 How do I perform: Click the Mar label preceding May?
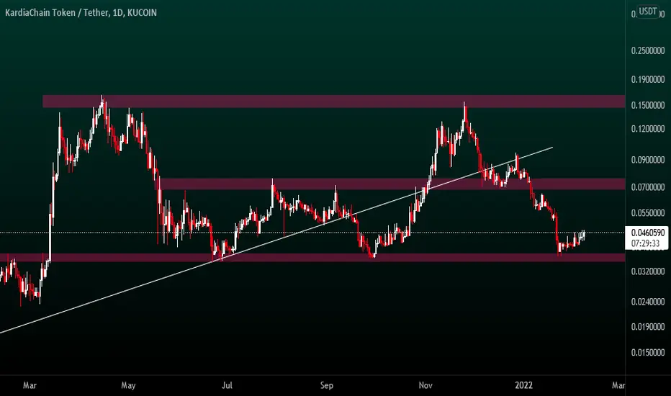[30, 385]
